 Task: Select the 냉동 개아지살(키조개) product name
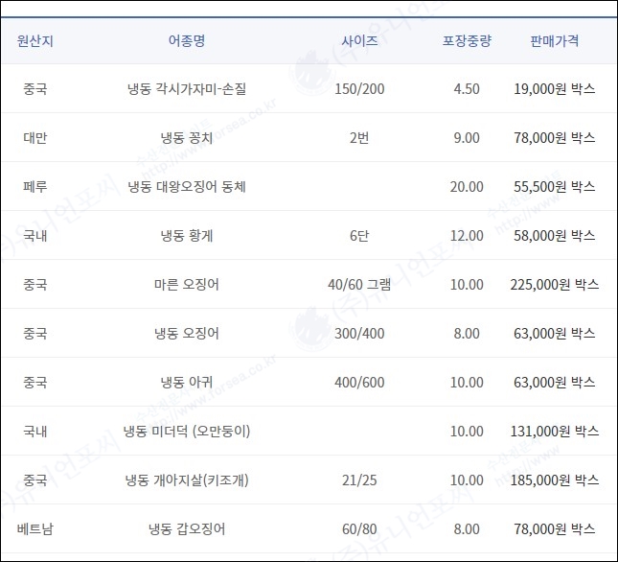[x=187, y=480]
